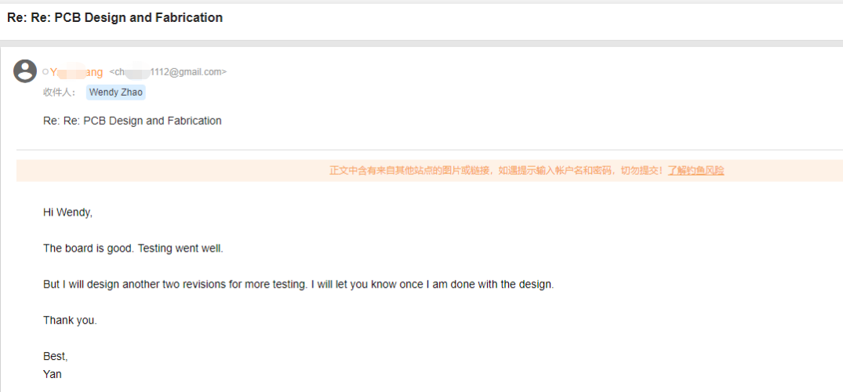Click the "Best," sign-off line
843x392 pixels.
pos(56,357)
